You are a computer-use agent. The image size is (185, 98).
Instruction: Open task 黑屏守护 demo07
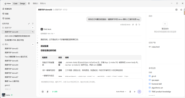(12, 77)
